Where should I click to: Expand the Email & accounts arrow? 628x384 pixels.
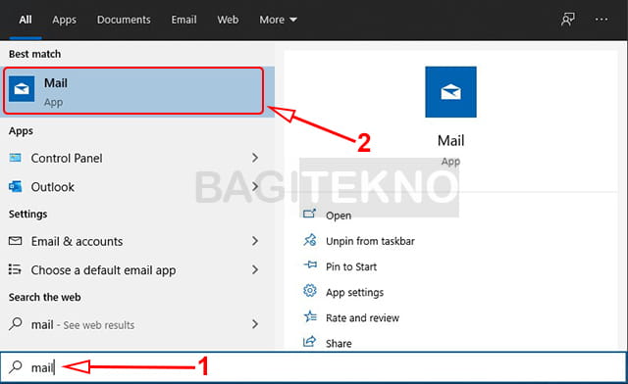pos(255,241)
